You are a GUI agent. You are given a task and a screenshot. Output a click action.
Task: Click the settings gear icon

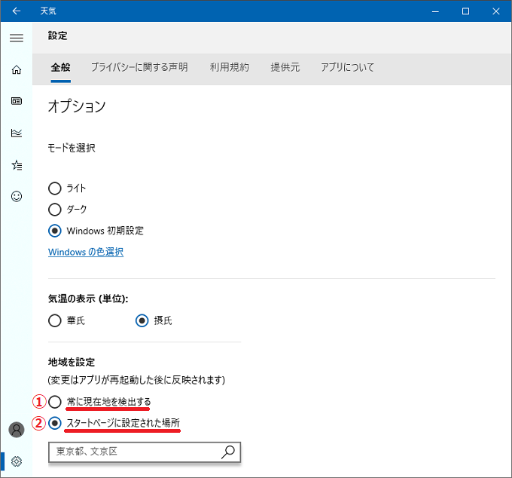click(x=17, y=461)
